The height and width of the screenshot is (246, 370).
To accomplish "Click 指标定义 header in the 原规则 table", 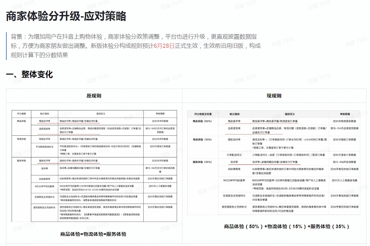I will [101, 114].
